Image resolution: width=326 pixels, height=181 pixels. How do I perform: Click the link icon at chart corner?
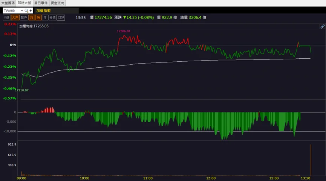point(322,27)
